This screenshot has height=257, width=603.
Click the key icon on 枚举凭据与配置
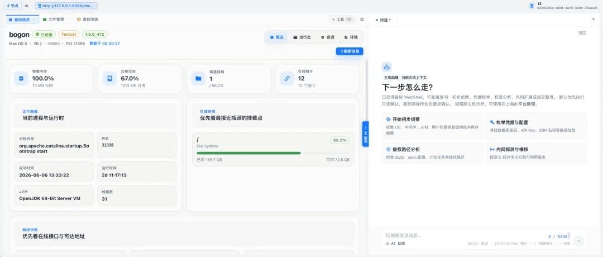coord(492,122)
